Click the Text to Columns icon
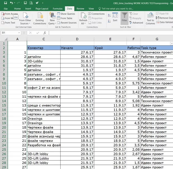Image resolution: width=173 pixels, height=169 pixels. tap(150, 18)
